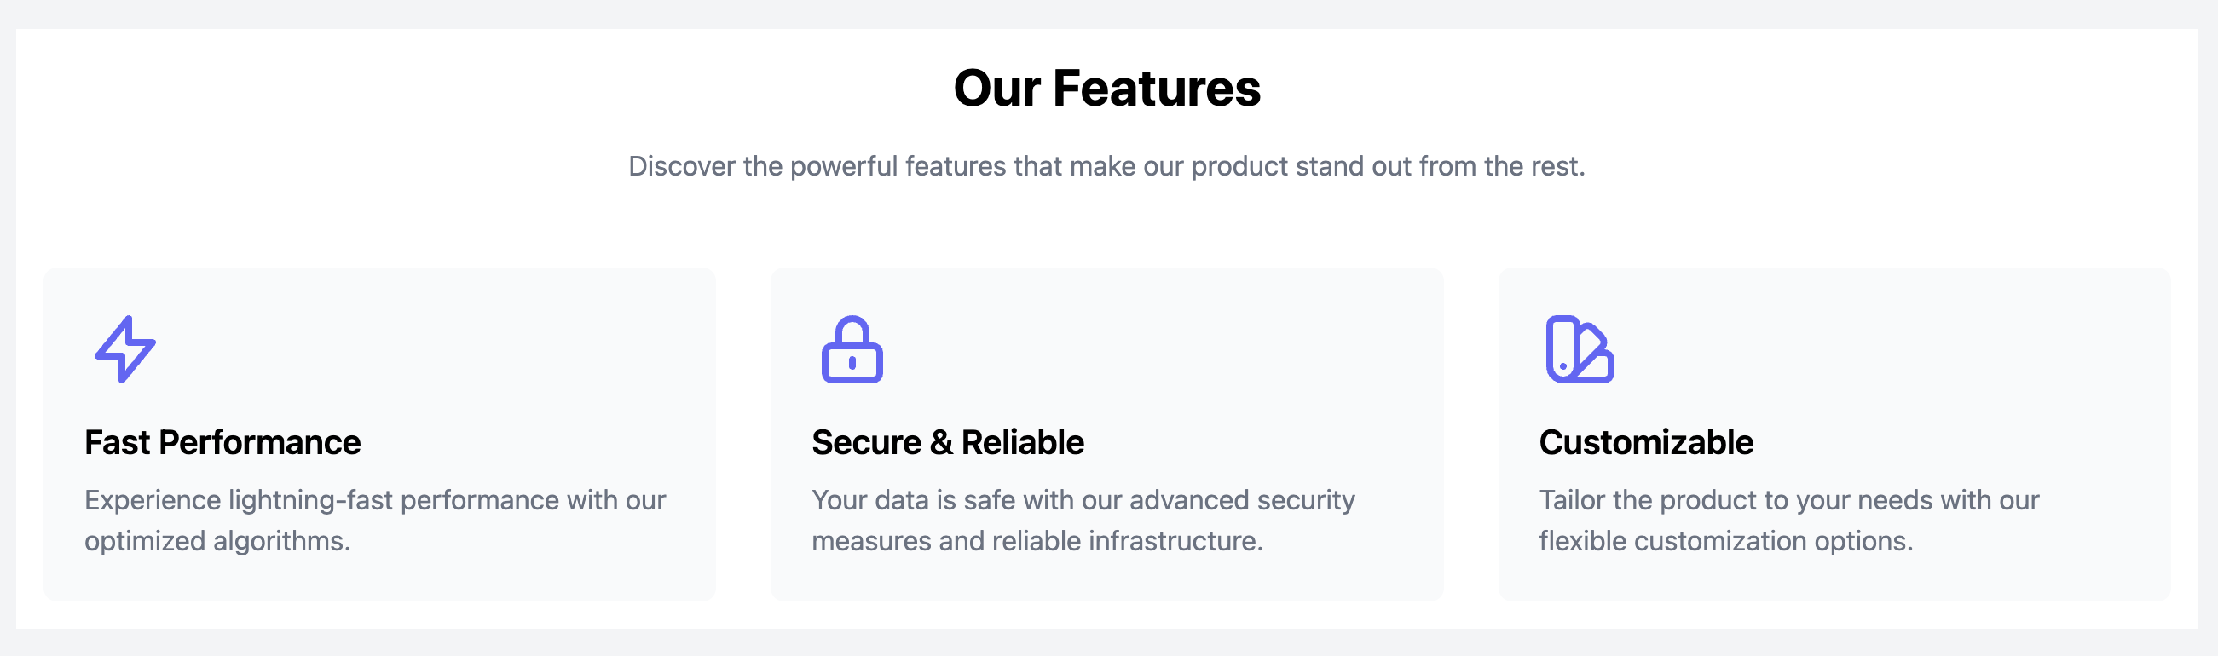This screenshot has width=2218, height=656.
Task: Click the "Secure & Reliable" card title
Action: pos(947,441)
